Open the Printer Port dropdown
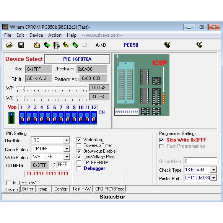The height and width of the screenshot is (223, 223). 213,178
